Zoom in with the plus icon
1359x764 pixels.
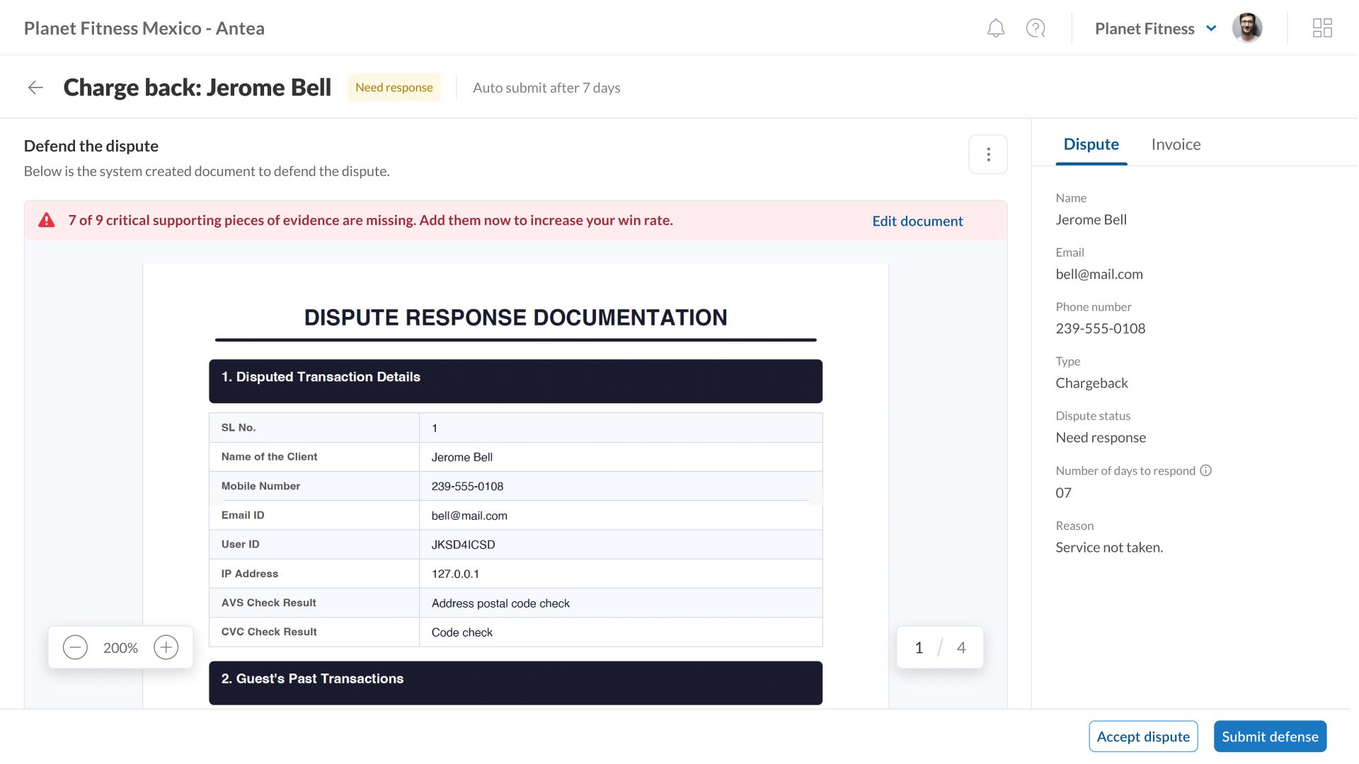click(166, 647)
